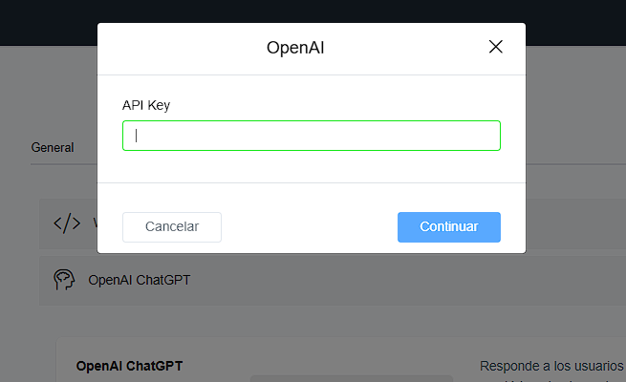The width and height of the screenshot is (626, 382).
Task: Confirm with the Continuar button
Action: (x=448, y=226)
